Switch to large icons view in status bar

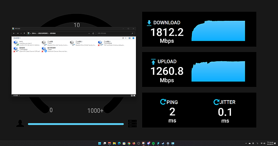tap(134, 96)
